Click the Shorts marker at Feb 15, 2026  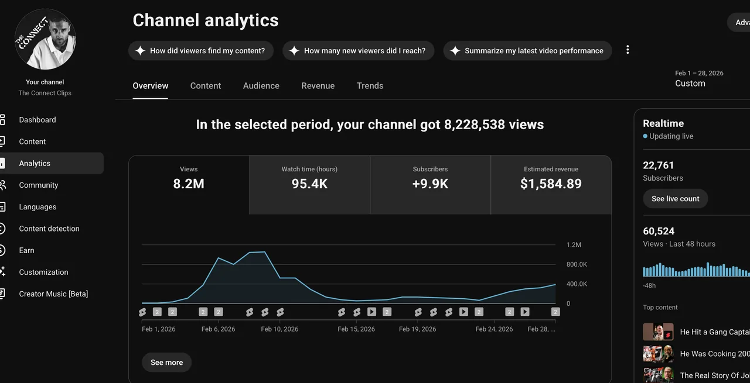[x=357, y=312]
